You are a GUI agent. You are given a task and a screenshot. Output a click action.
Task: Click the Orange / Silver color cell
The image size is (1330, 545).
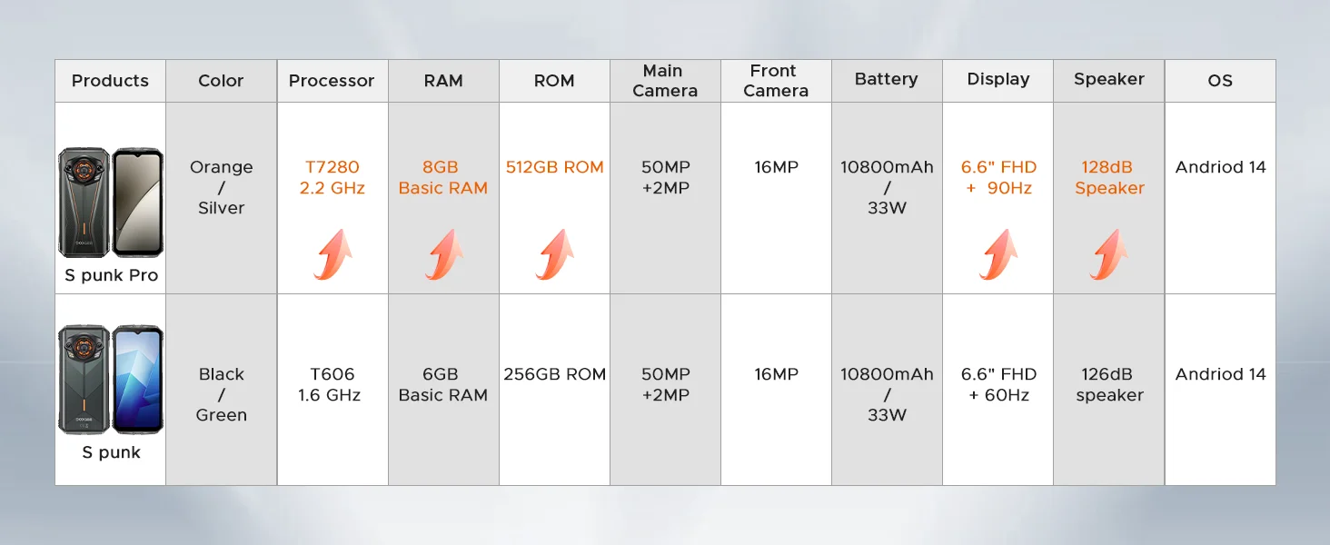(x=222, y=187)
